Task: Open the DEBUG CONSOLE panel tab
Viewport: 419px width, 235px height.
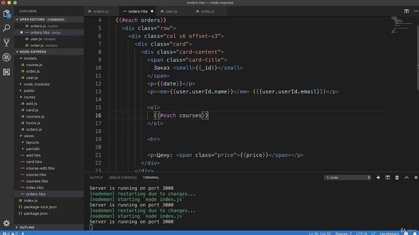Action: pyautogui.click(x=122, y=178)
